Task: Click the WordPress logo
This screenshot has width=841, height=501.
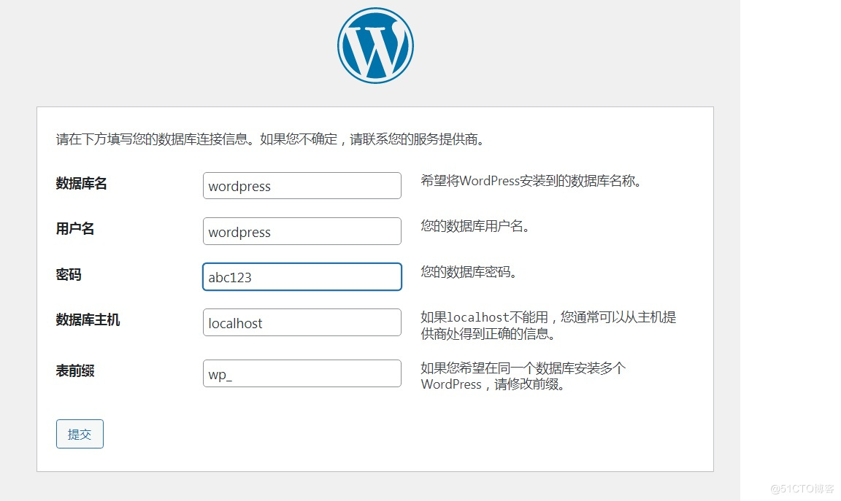Action: [x=375, y=45]
